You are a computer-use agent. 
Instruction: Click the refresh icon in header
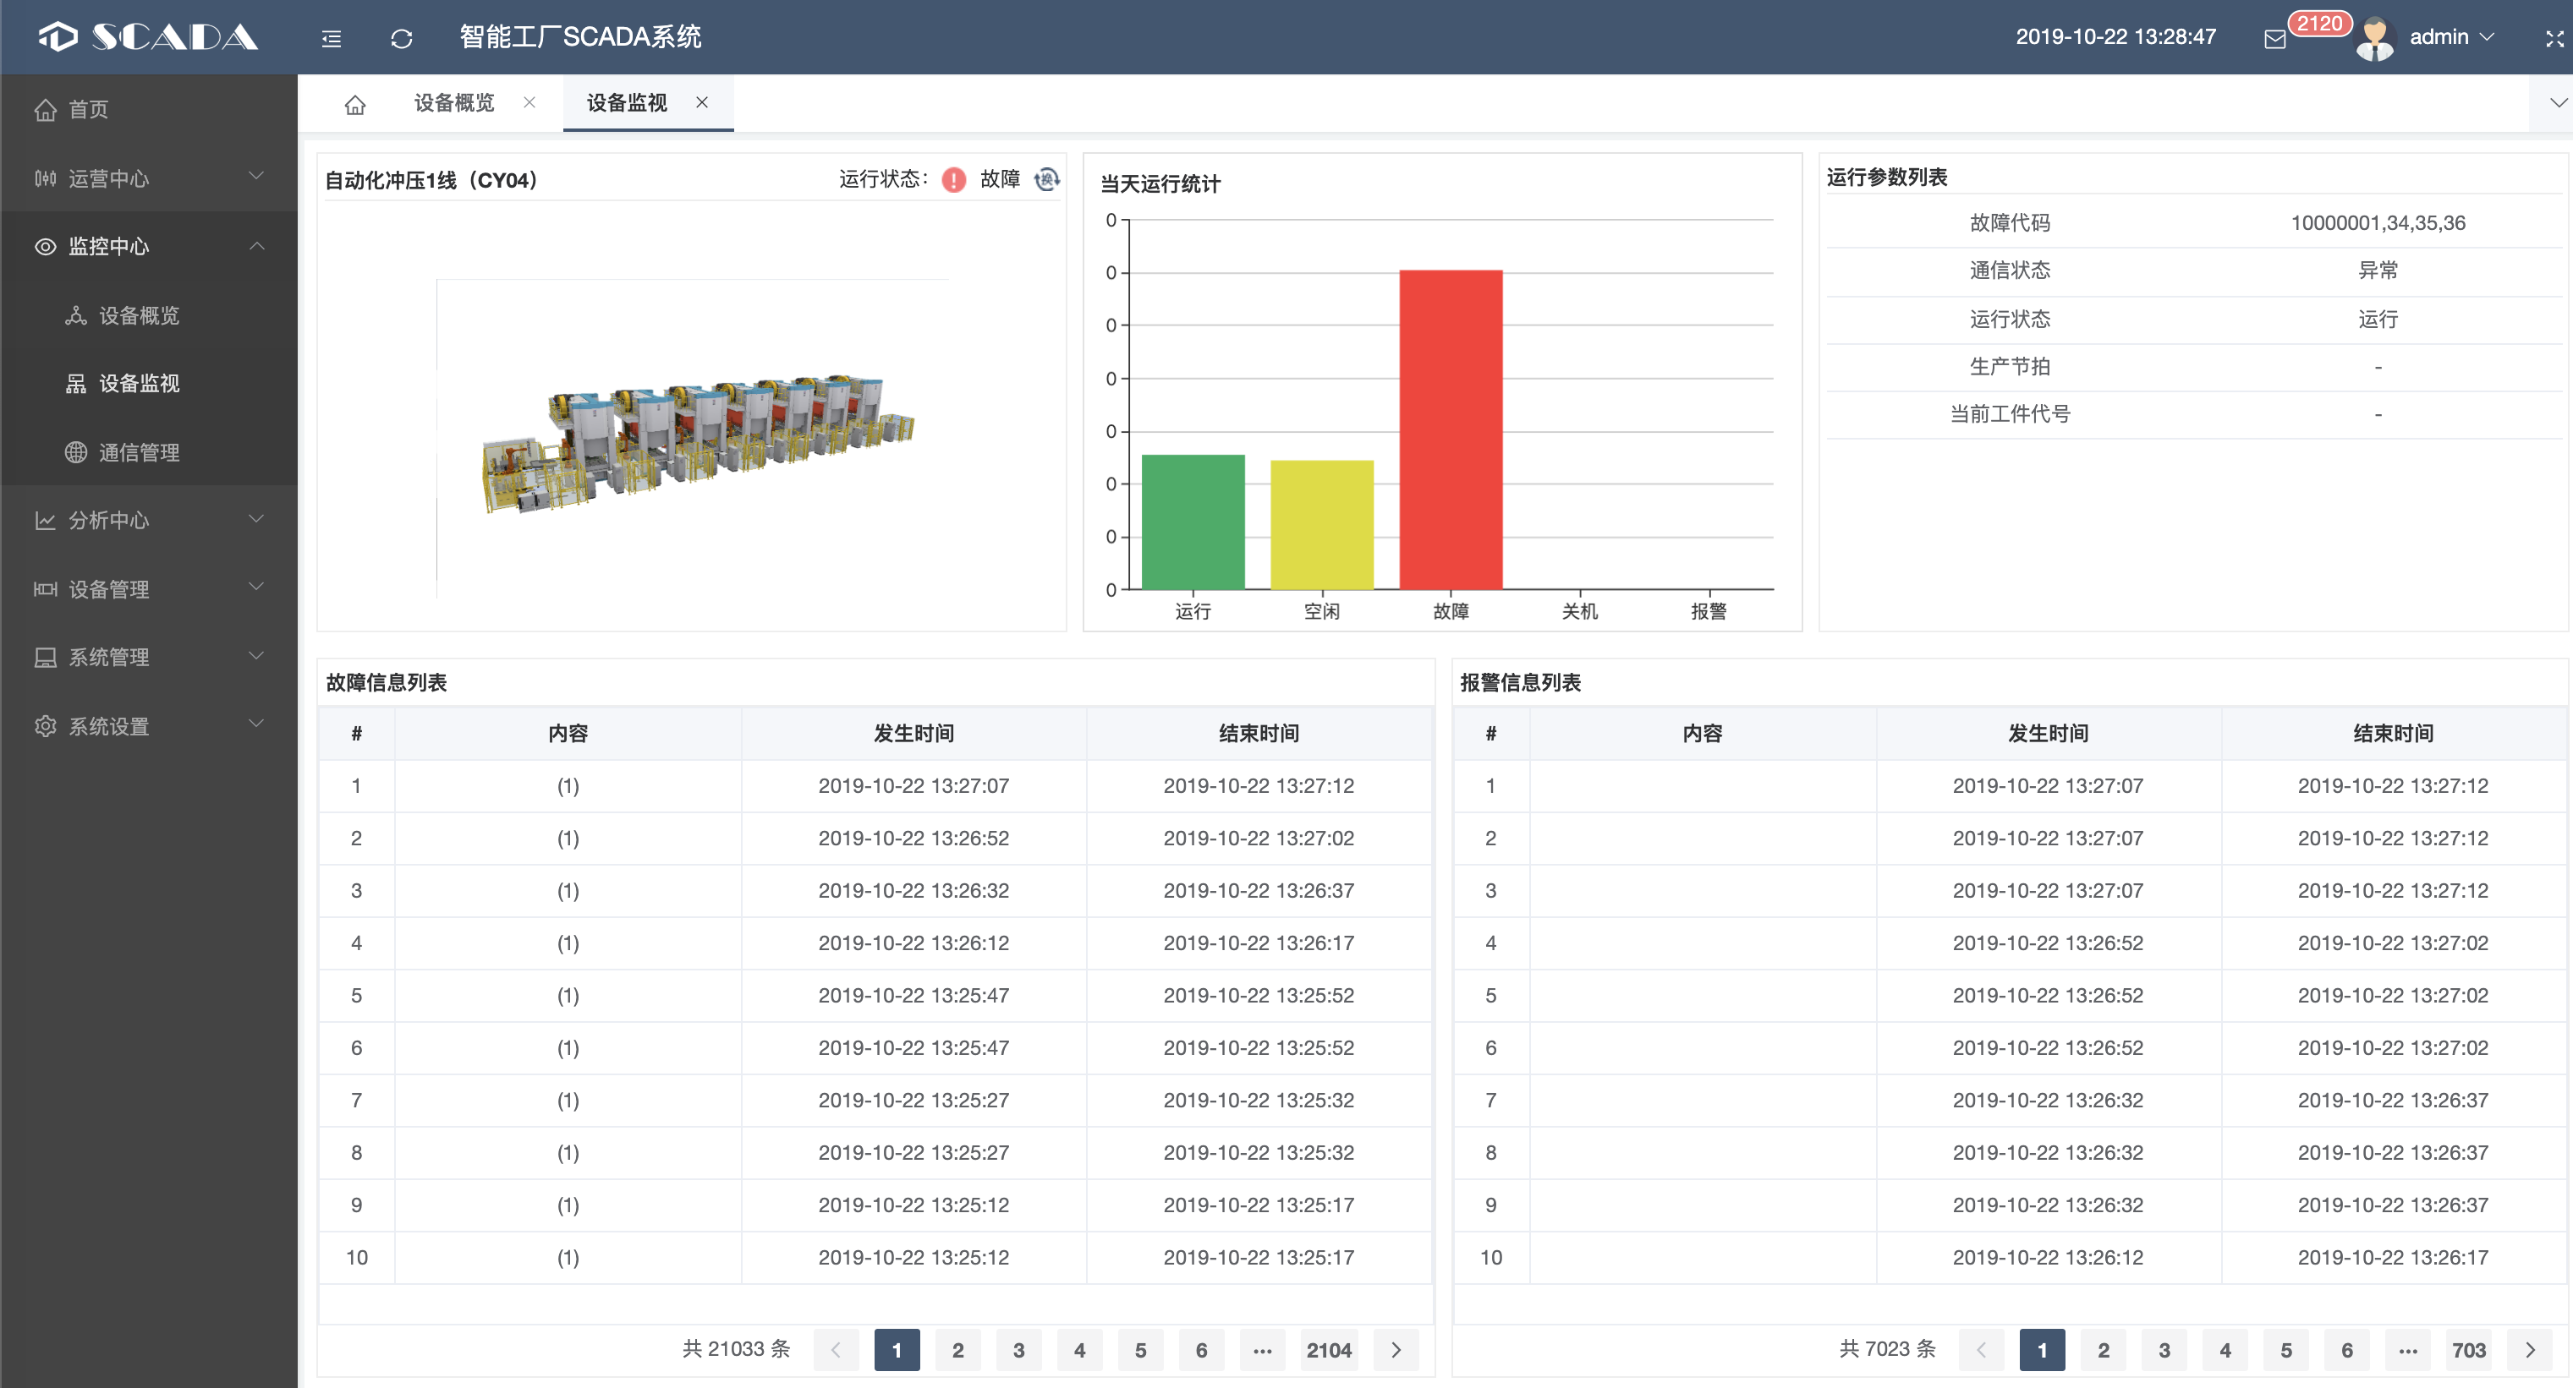tap(402, 38)
